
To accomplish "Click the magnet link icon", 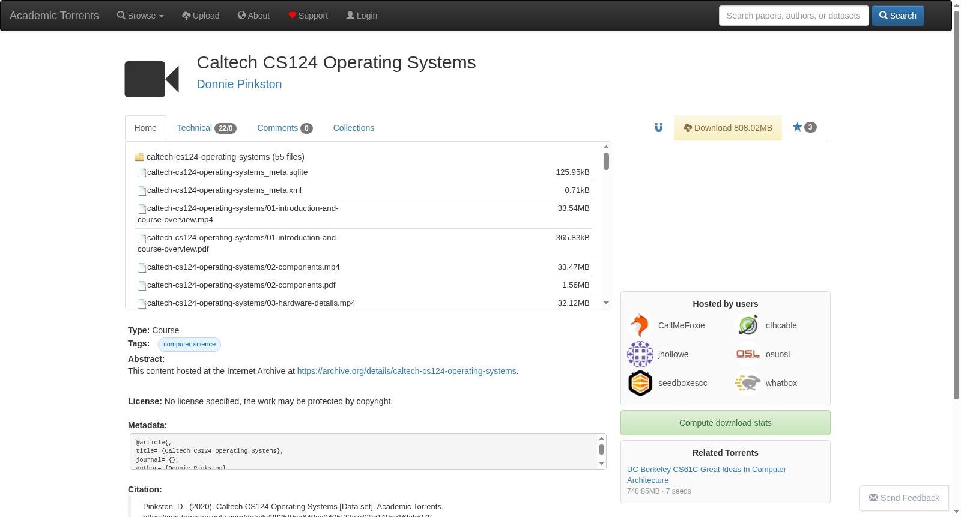I will [x=659, y=127].
